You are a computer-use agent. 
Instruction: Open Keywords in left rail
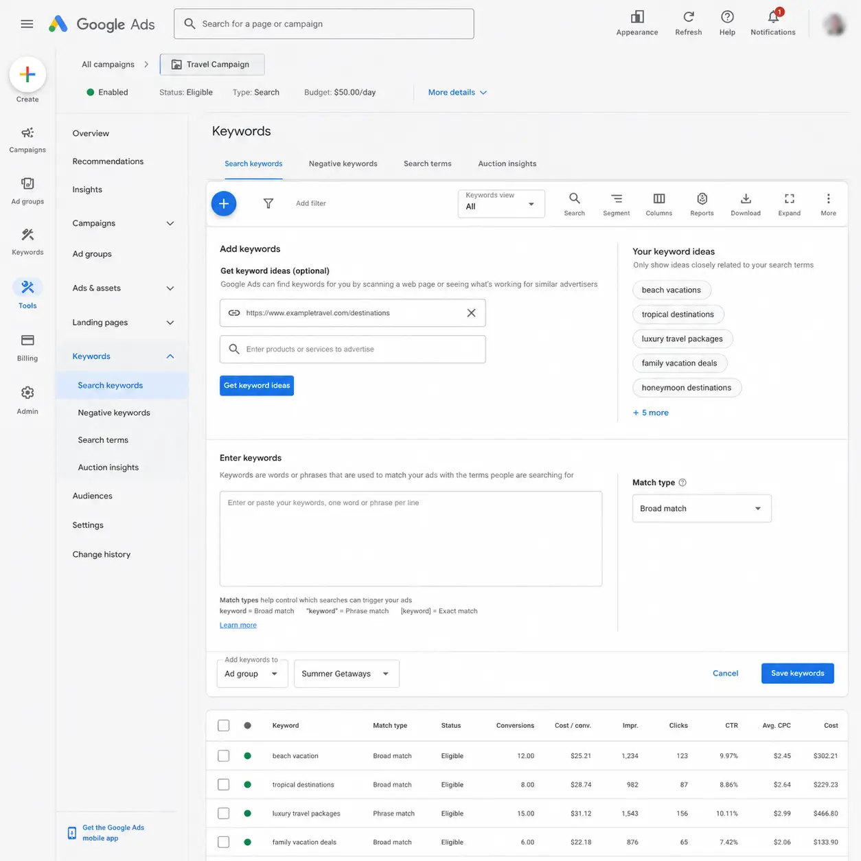(x=27, y=242)
